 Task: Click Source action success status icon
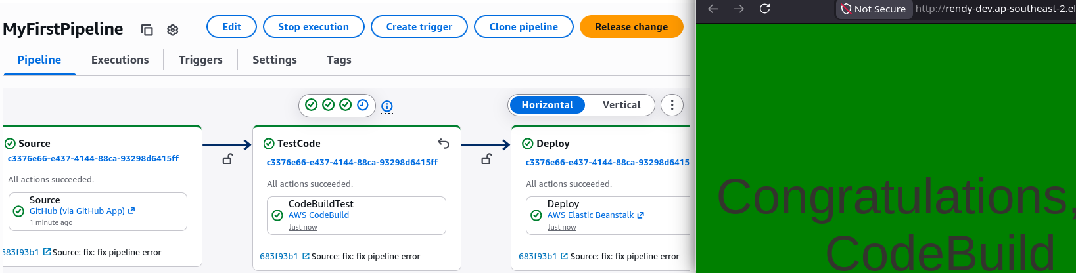[x=18, y=211]
